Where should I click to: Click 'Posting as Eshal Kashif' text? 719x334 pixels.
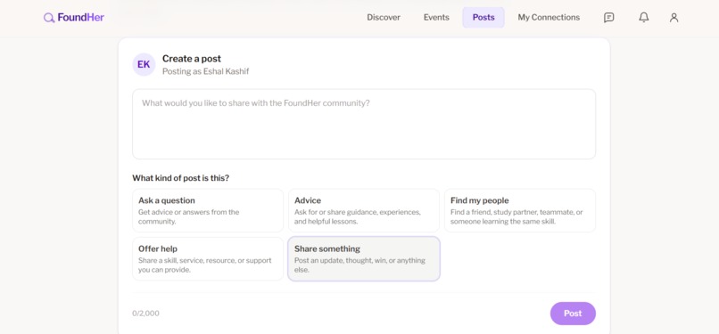[x=205, y=71]
